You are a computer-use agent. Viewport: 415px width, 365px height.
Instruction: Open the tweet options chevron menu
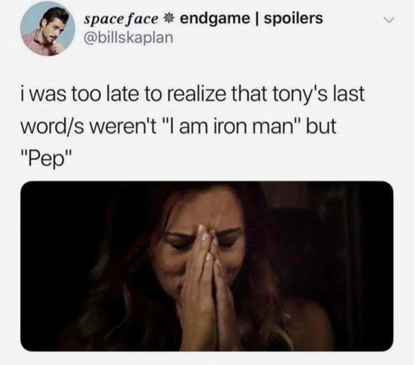pyautogui.click(x=389, y=20)
